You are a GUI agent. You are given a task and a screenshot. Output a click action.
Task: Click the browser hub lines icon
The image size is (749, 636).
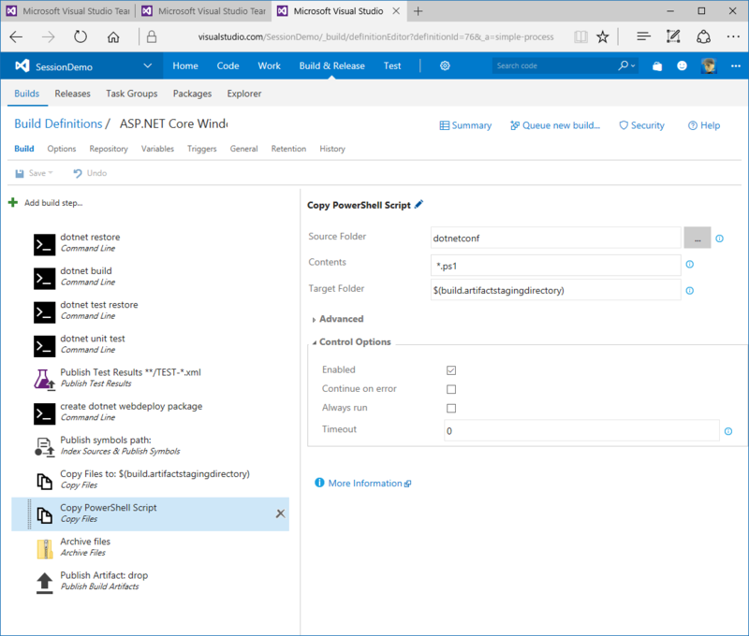click(643, 36)
